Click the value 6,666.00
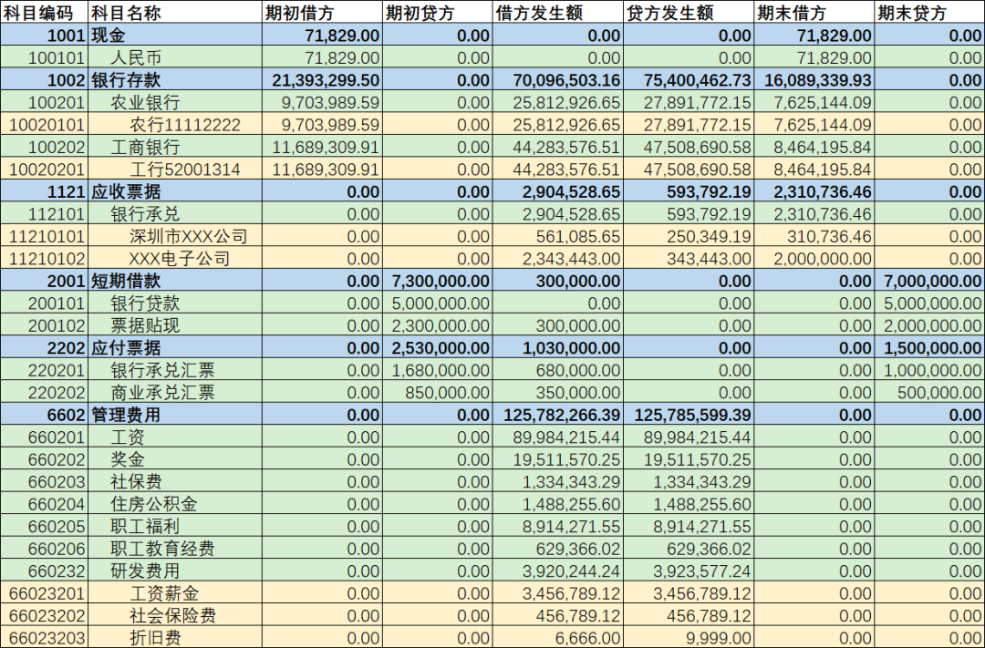 tap(558, 637)
